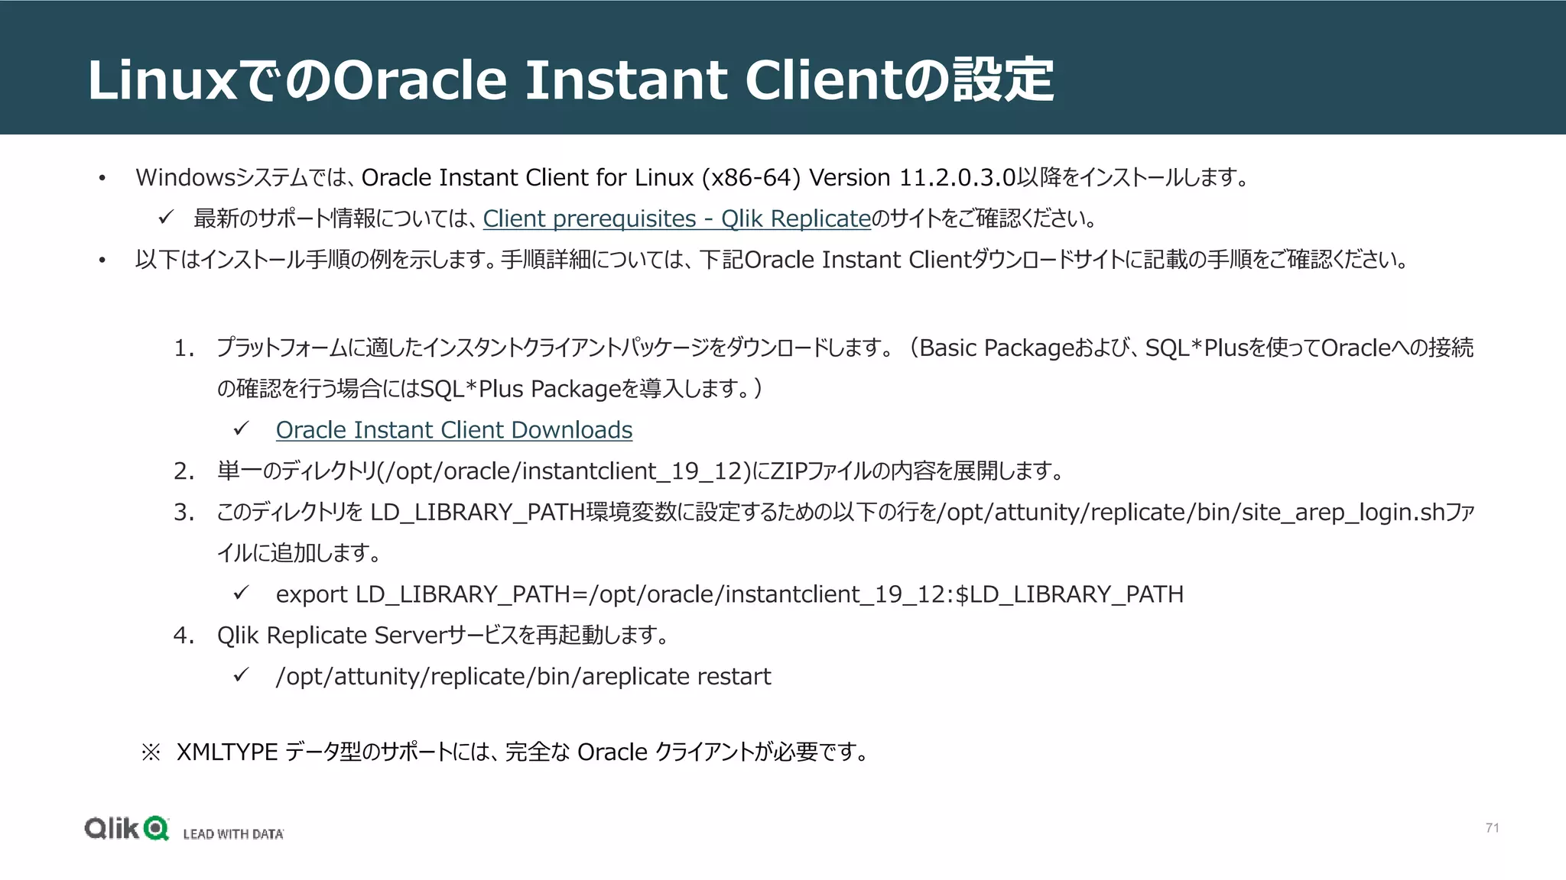The height and width of the screenshot is (880, 1566).
Task: Click the LEAD WITH DATA tagline
Action: pyautogui.click(x=233, y=834)
